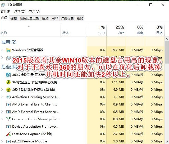Switch to the 性能 tab
Image resolution: width=169 pixels, height=144 pixels.
[13, 18]
